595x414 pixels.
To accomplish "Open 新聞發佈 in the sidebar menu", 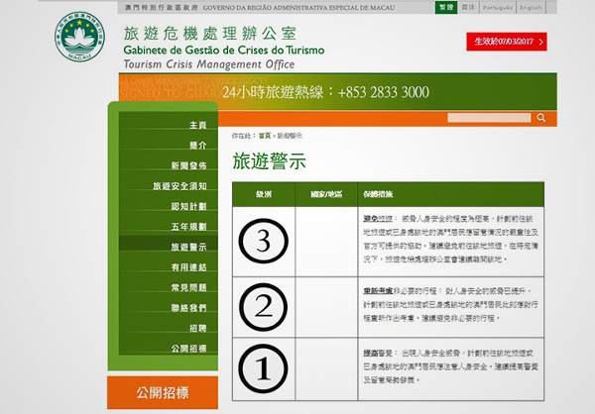I will pos(188,165).
